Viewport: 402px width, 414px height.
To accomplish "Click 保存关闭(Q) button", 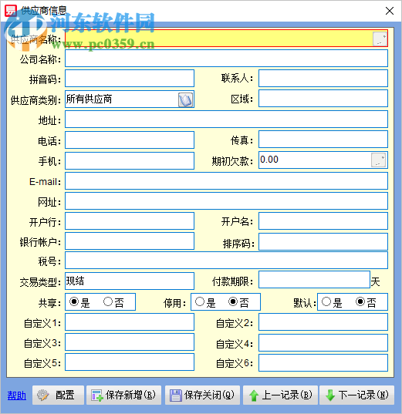I will [202, 395].
